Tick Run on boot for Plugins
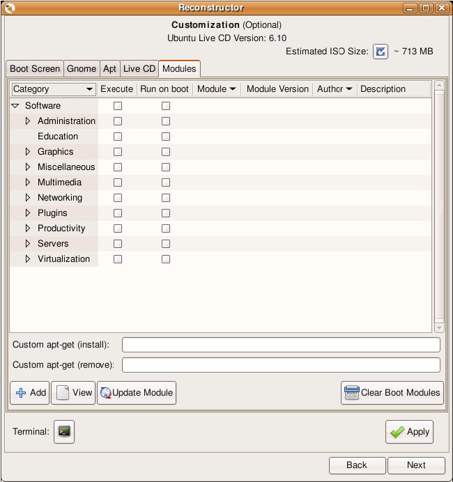Screen dimensions: 453x482 [166, 213]
